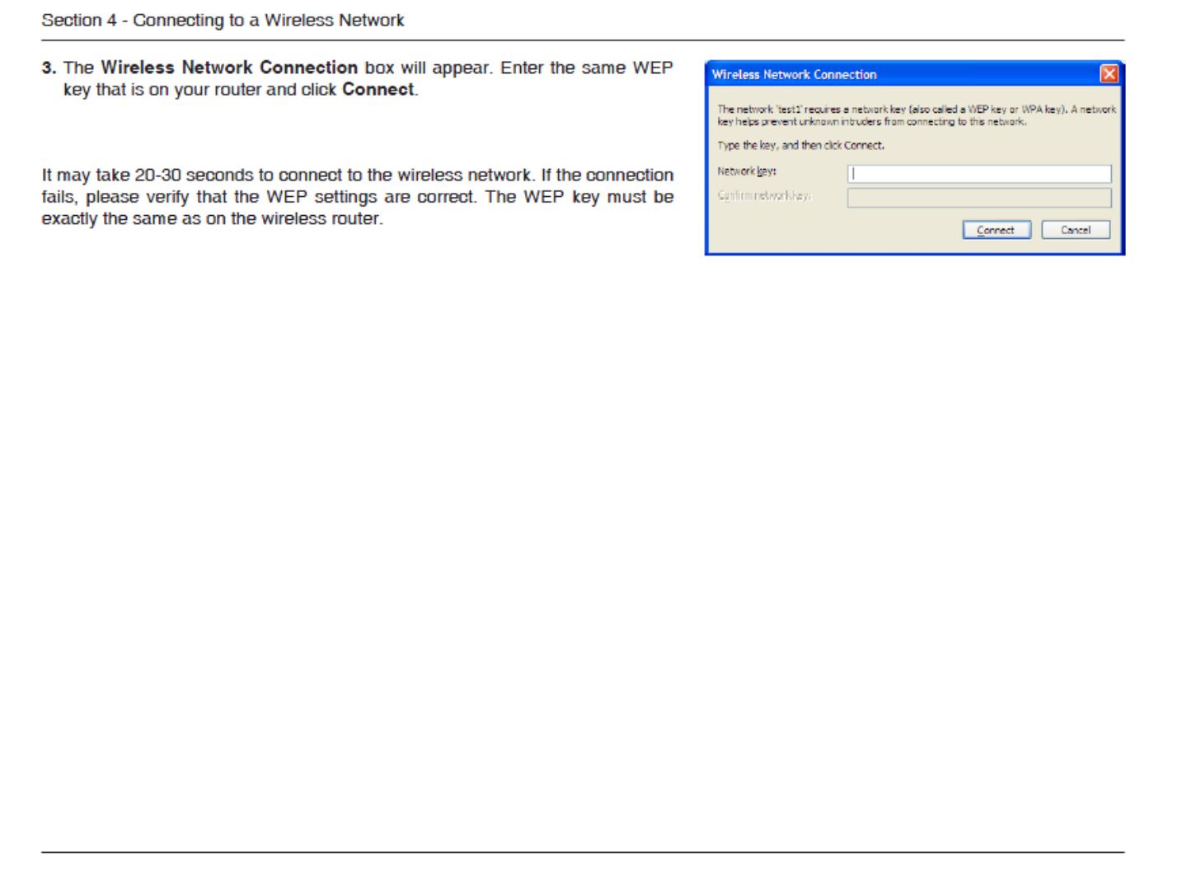Viewport: 1187px width, 890px height.
Task: Click bold "Wireless Network Connection" in step 3
Action: 229,68
